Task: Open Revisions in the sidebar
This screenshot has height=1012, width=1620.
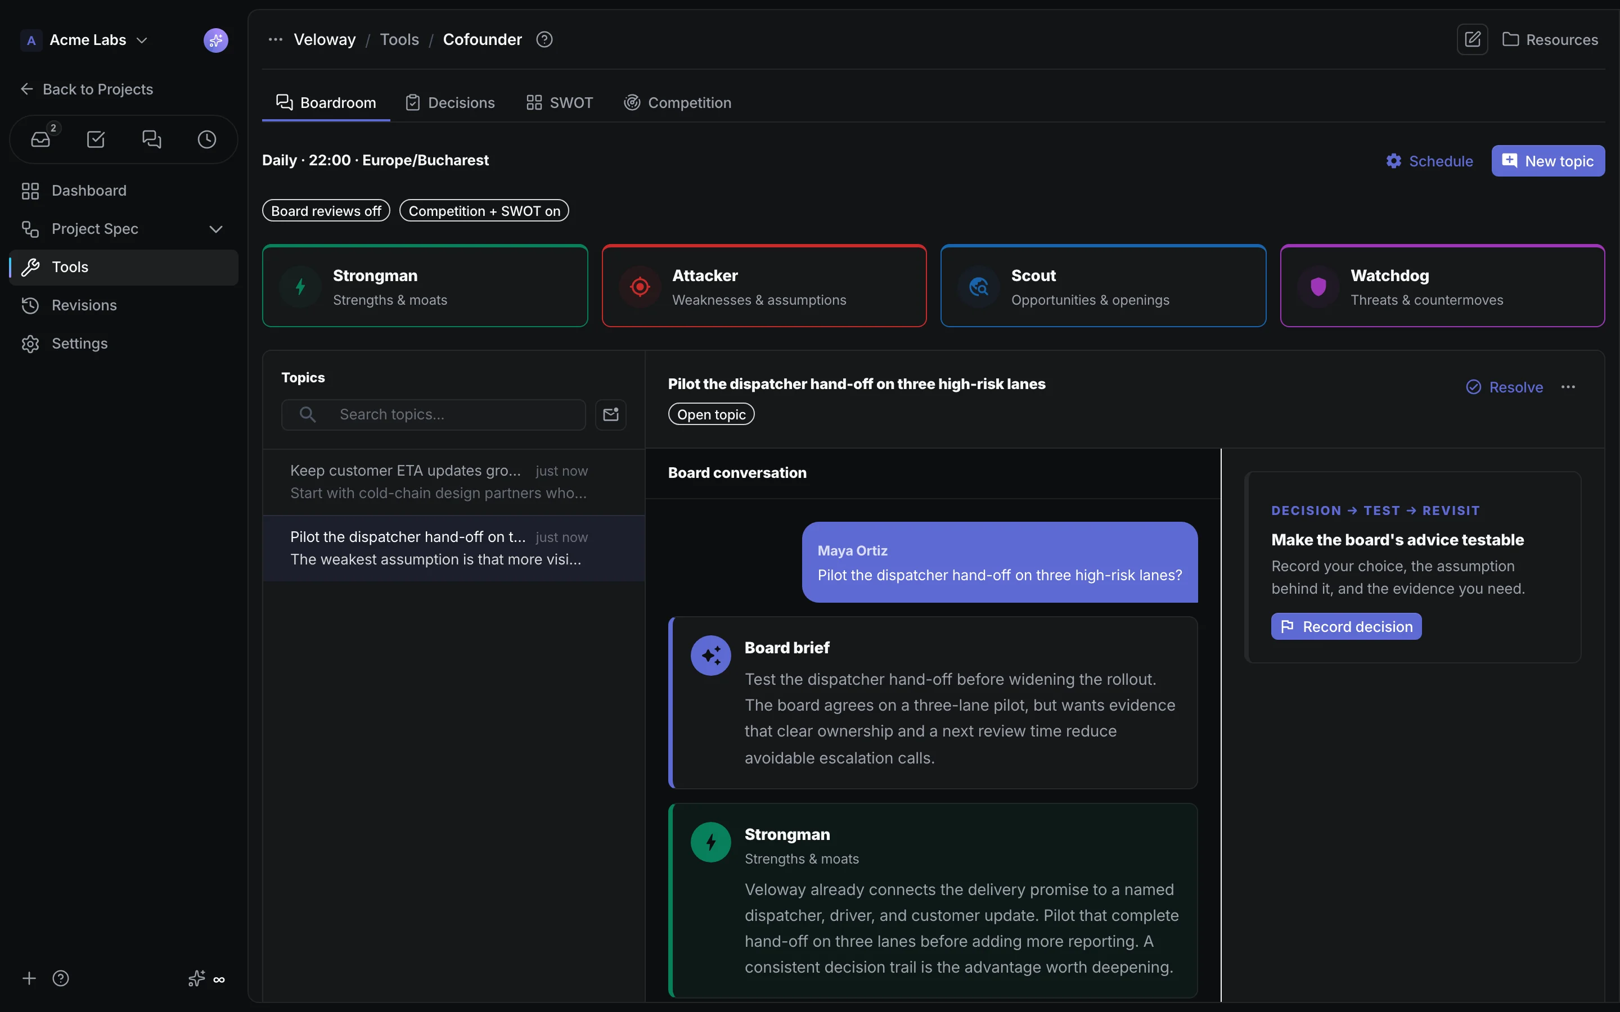Action: (x=124, y=305)
